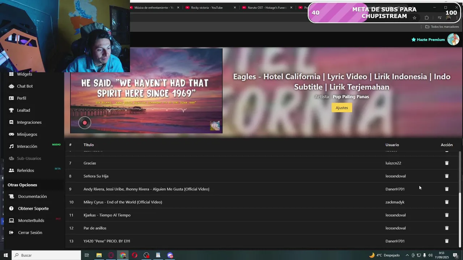The height and width of the screenshot is (260, 463).
Task: Close the Naruto OST tab
Action: (291, 8)
